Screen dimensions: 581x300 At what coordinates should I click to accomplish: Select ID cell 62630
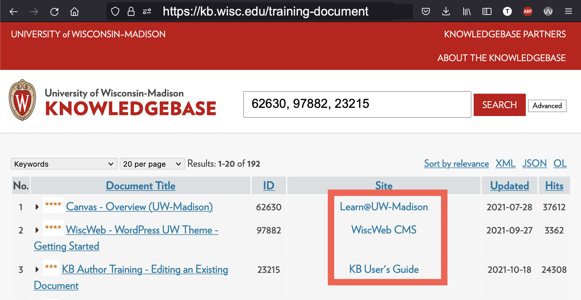tap(269, 207)
